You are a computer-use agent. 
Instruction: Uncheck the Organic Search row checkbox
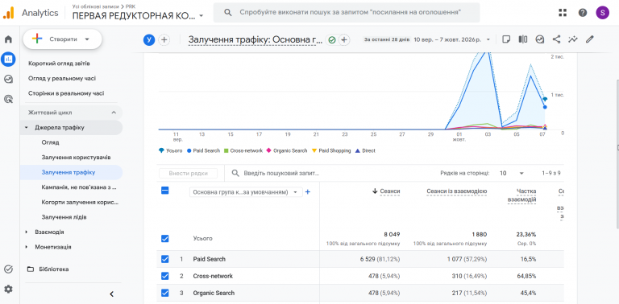coord(165,293)
